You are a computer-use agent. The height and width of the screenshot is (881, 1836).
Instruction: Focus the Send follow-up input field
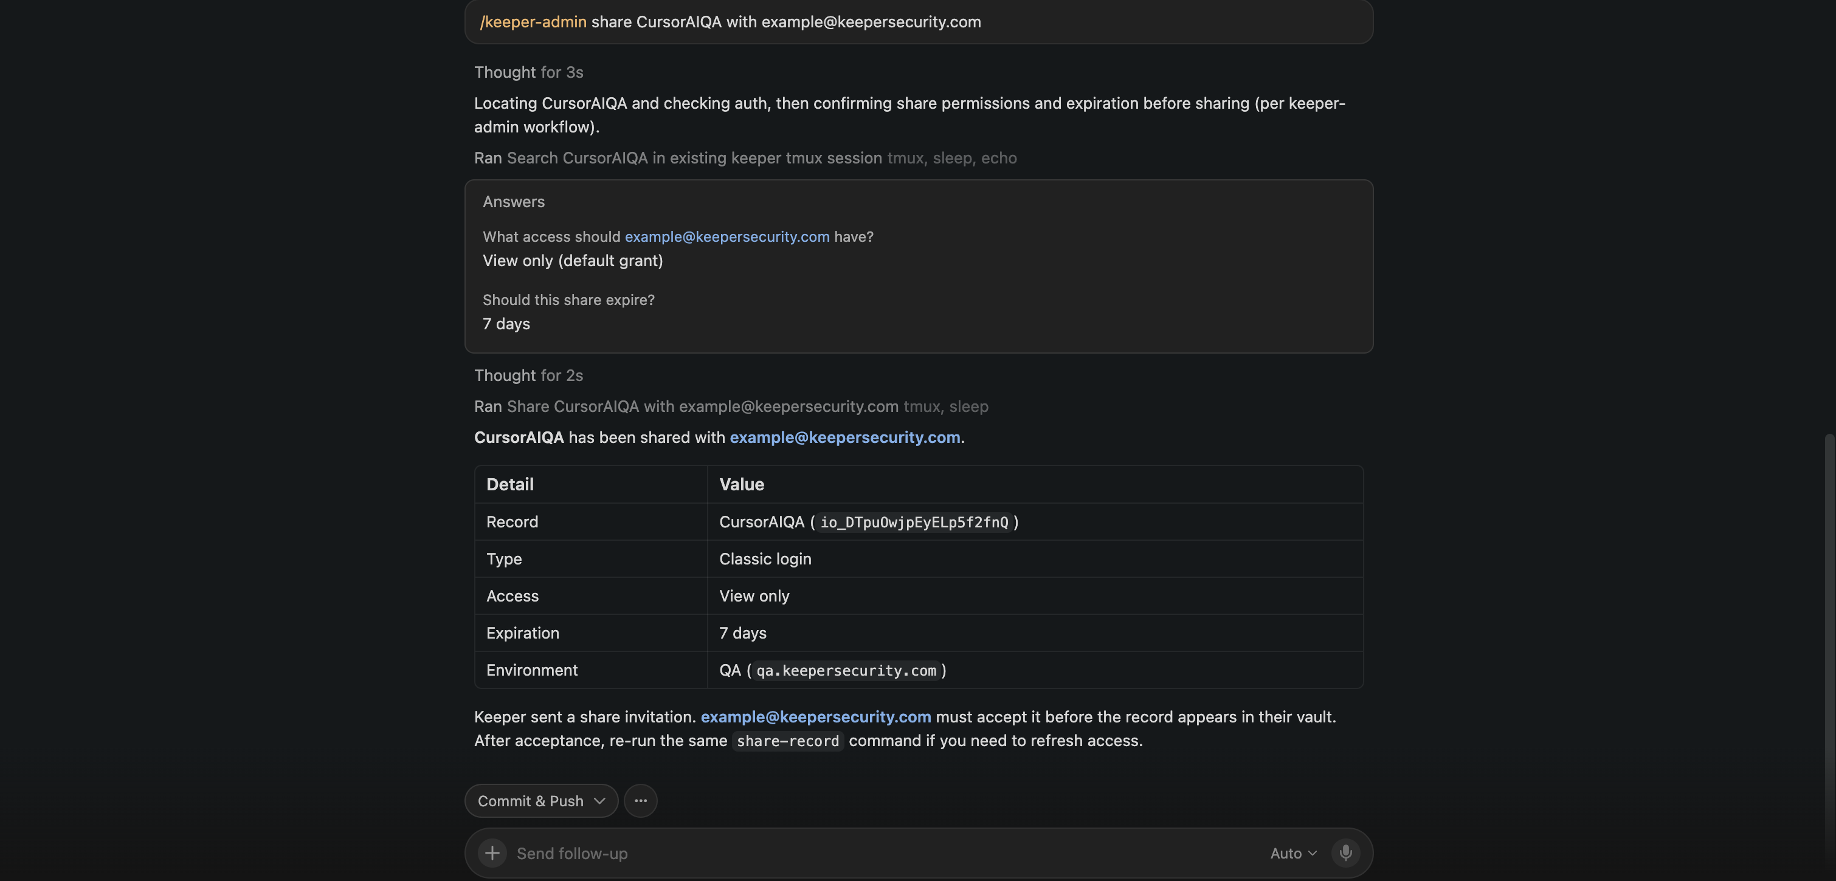pyautogui.click(x=884, y=853)
